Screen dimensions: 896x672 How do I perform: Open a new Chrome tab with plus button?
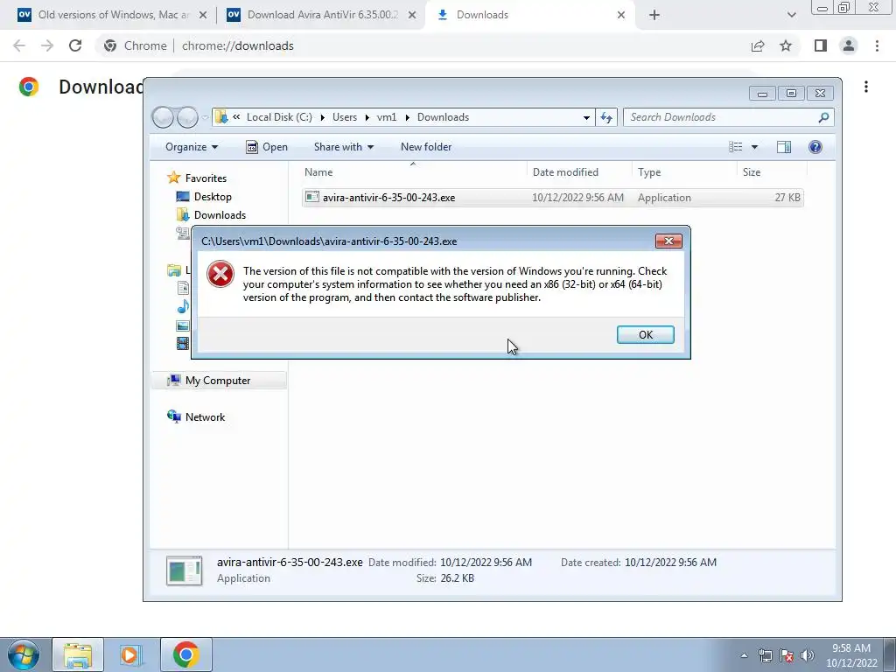[x=654, y=16]
